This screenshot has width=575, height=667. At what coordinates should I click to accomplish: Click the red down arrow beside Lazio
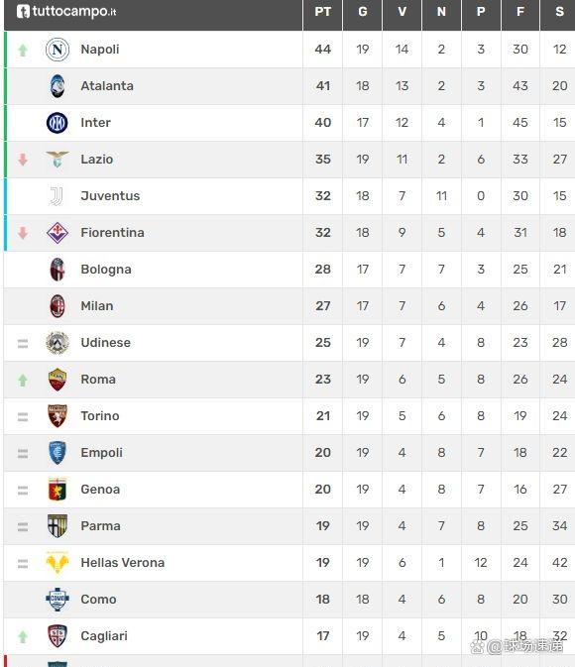(23, 160)
